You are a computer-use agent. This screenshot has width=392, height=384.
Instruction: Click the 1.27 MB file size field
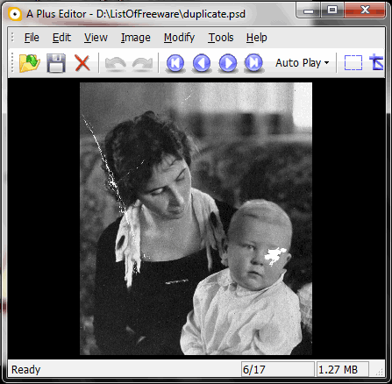point(343,370)
